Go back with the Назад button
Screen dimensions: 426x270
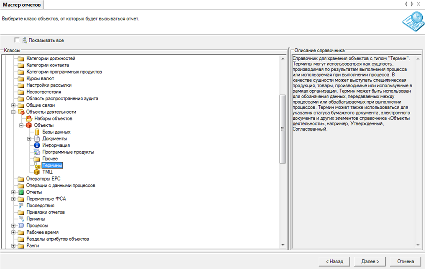click(331, 261)
